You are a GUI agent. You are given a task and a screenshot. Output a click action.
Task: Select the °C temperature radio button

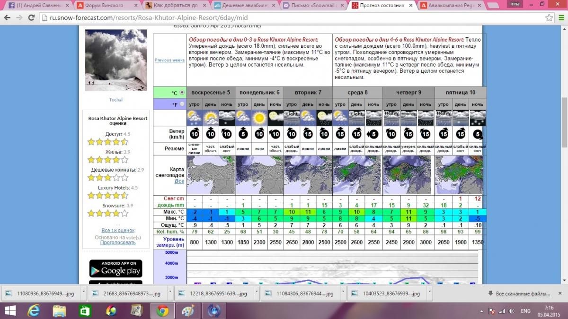(x=182, y=93)
